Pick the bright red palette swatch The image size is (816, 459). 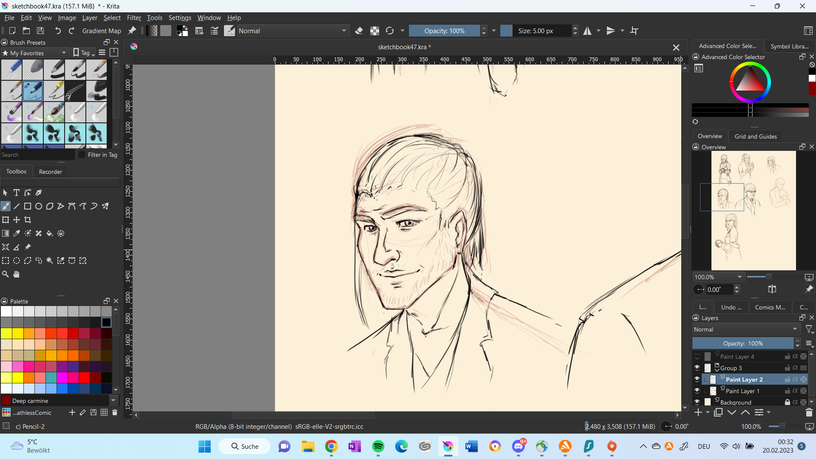click(84, 377)
